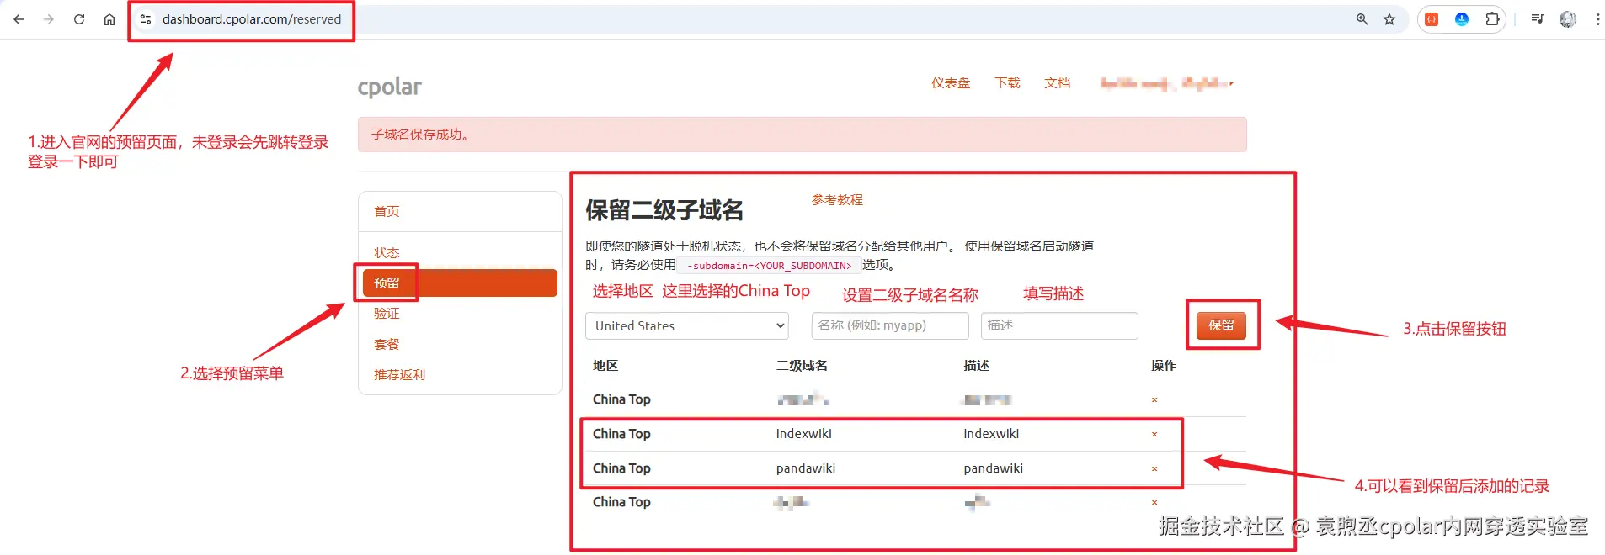Open the orange extension icon in toolbar

(1432, 19)
